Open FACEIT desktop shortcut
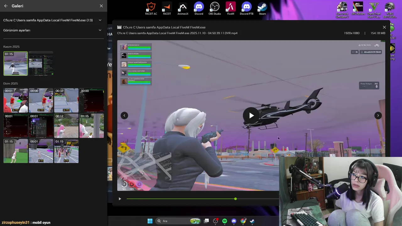Viewport: 402px width, 226px height. click(167, 9)
